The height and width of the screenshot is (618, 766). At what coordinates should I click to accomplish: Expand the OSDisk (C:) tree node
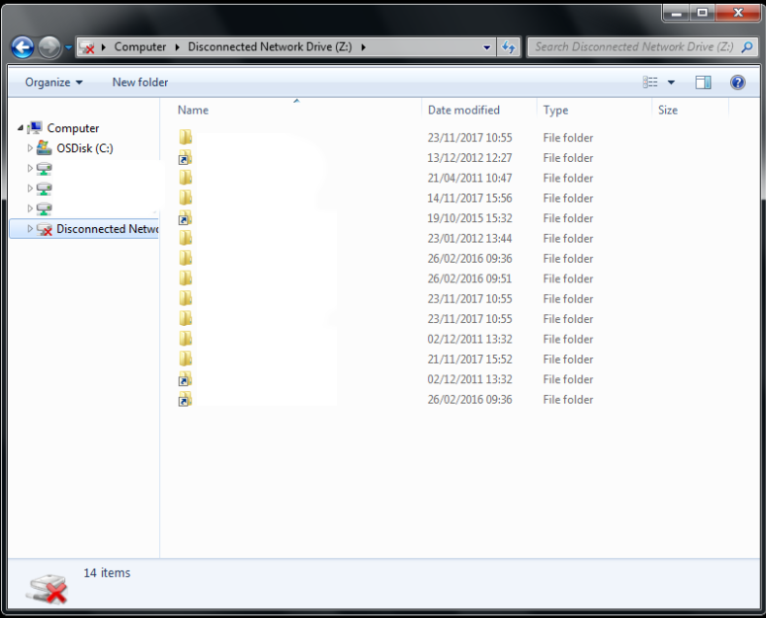30,148
